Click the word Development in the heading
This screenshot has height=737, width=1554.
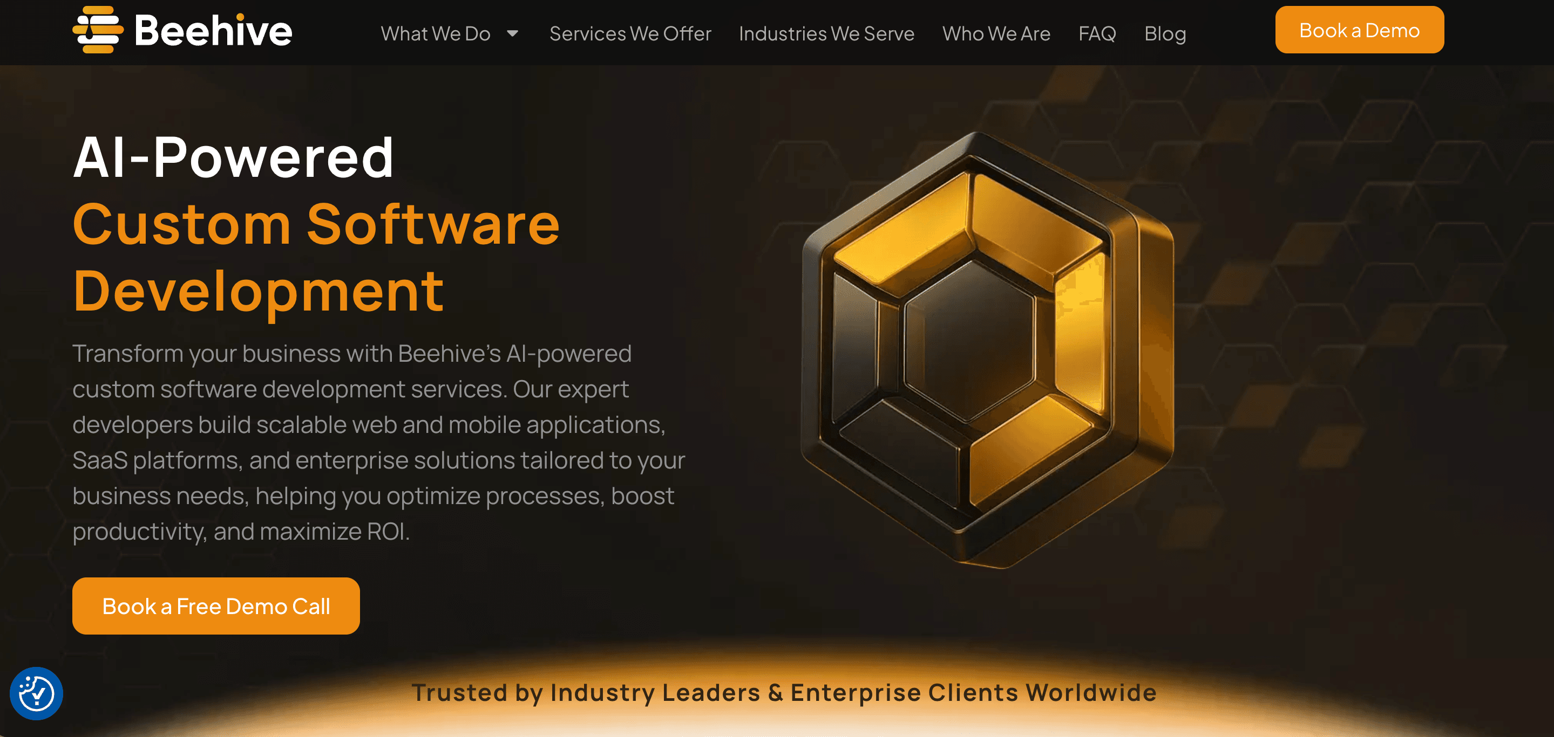259,292
